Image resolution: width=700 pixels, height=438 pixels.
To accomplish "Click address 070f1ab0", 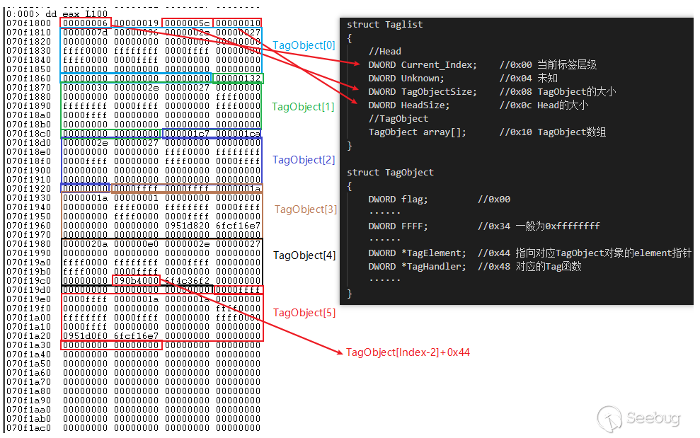I will pyautogui.click(x=28, y=419).
